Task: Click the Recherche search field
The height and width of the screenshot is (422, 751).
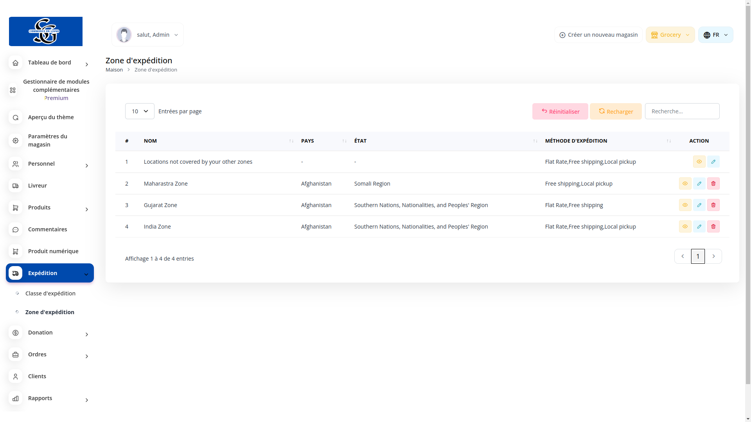Action: [x=682, y=111]
